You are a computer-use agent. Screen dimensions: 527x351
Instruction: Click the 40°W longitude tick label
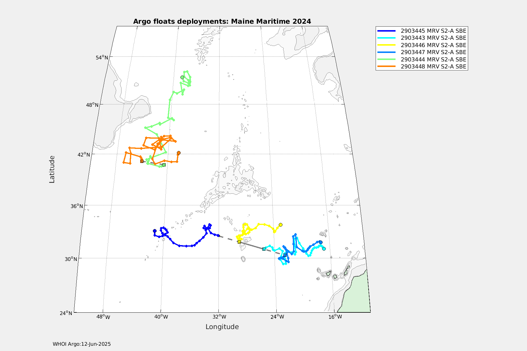point(161,317)
